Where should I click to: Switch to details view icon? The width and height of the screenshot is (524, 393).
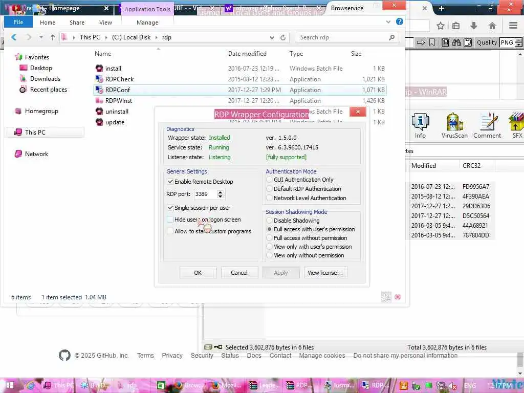coord(387,297)
